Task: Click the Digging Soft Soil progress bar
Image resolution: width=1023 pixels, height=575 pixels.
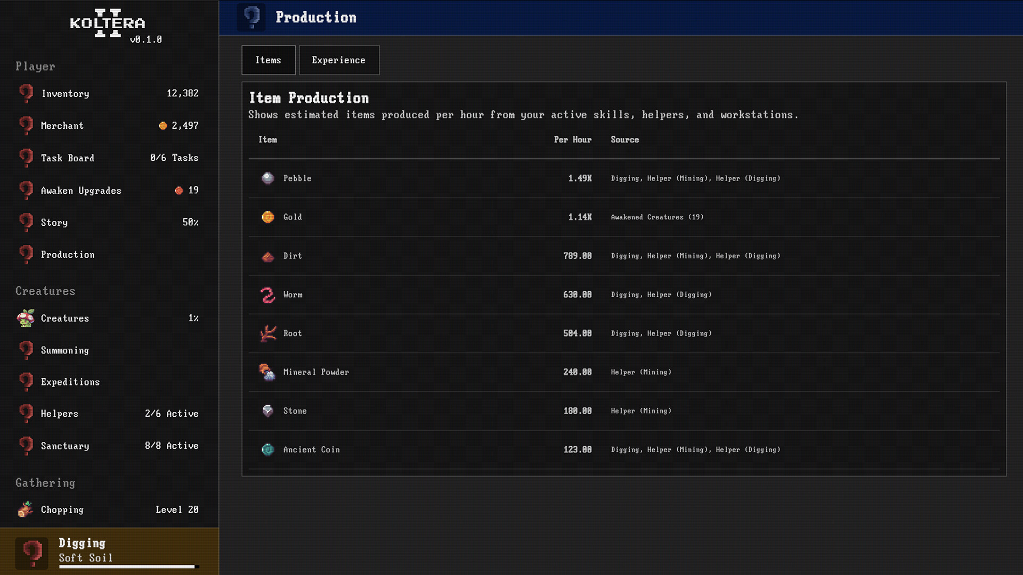Action: pos(128,566)
